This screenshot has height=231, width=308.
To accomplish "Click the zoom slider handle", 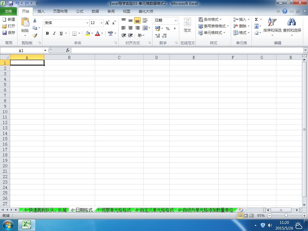I will 286,216.
